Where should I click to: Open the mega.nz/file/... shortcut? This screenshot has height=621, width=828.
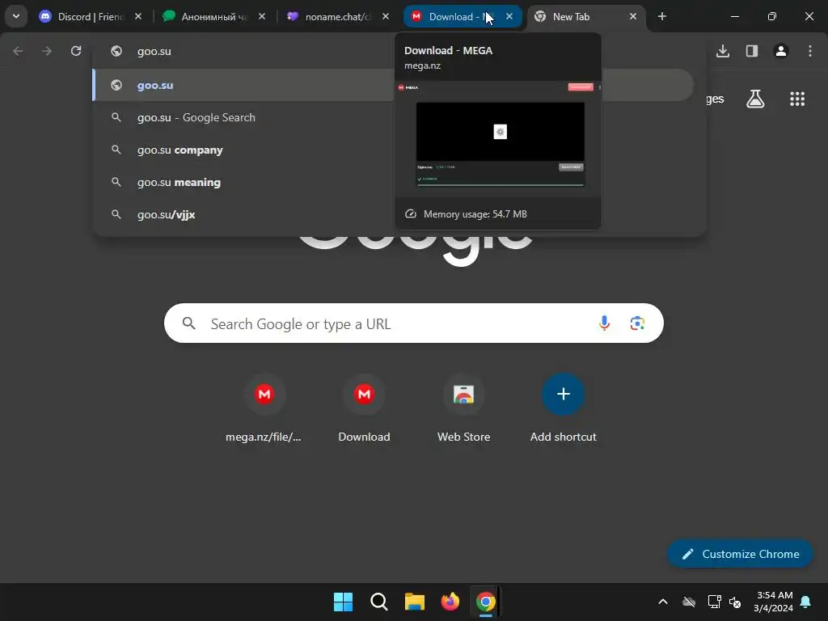(x=264, y=408)
